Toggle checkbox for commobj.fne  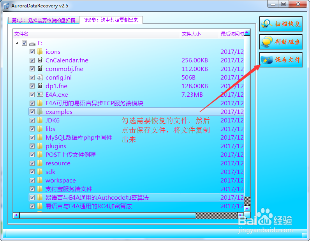click(32, 69)
